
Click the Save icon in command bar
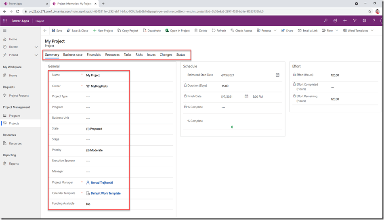pyautogui.click(x=53, y=31)
